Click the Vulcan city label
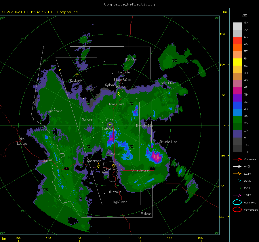 (146, 214)
